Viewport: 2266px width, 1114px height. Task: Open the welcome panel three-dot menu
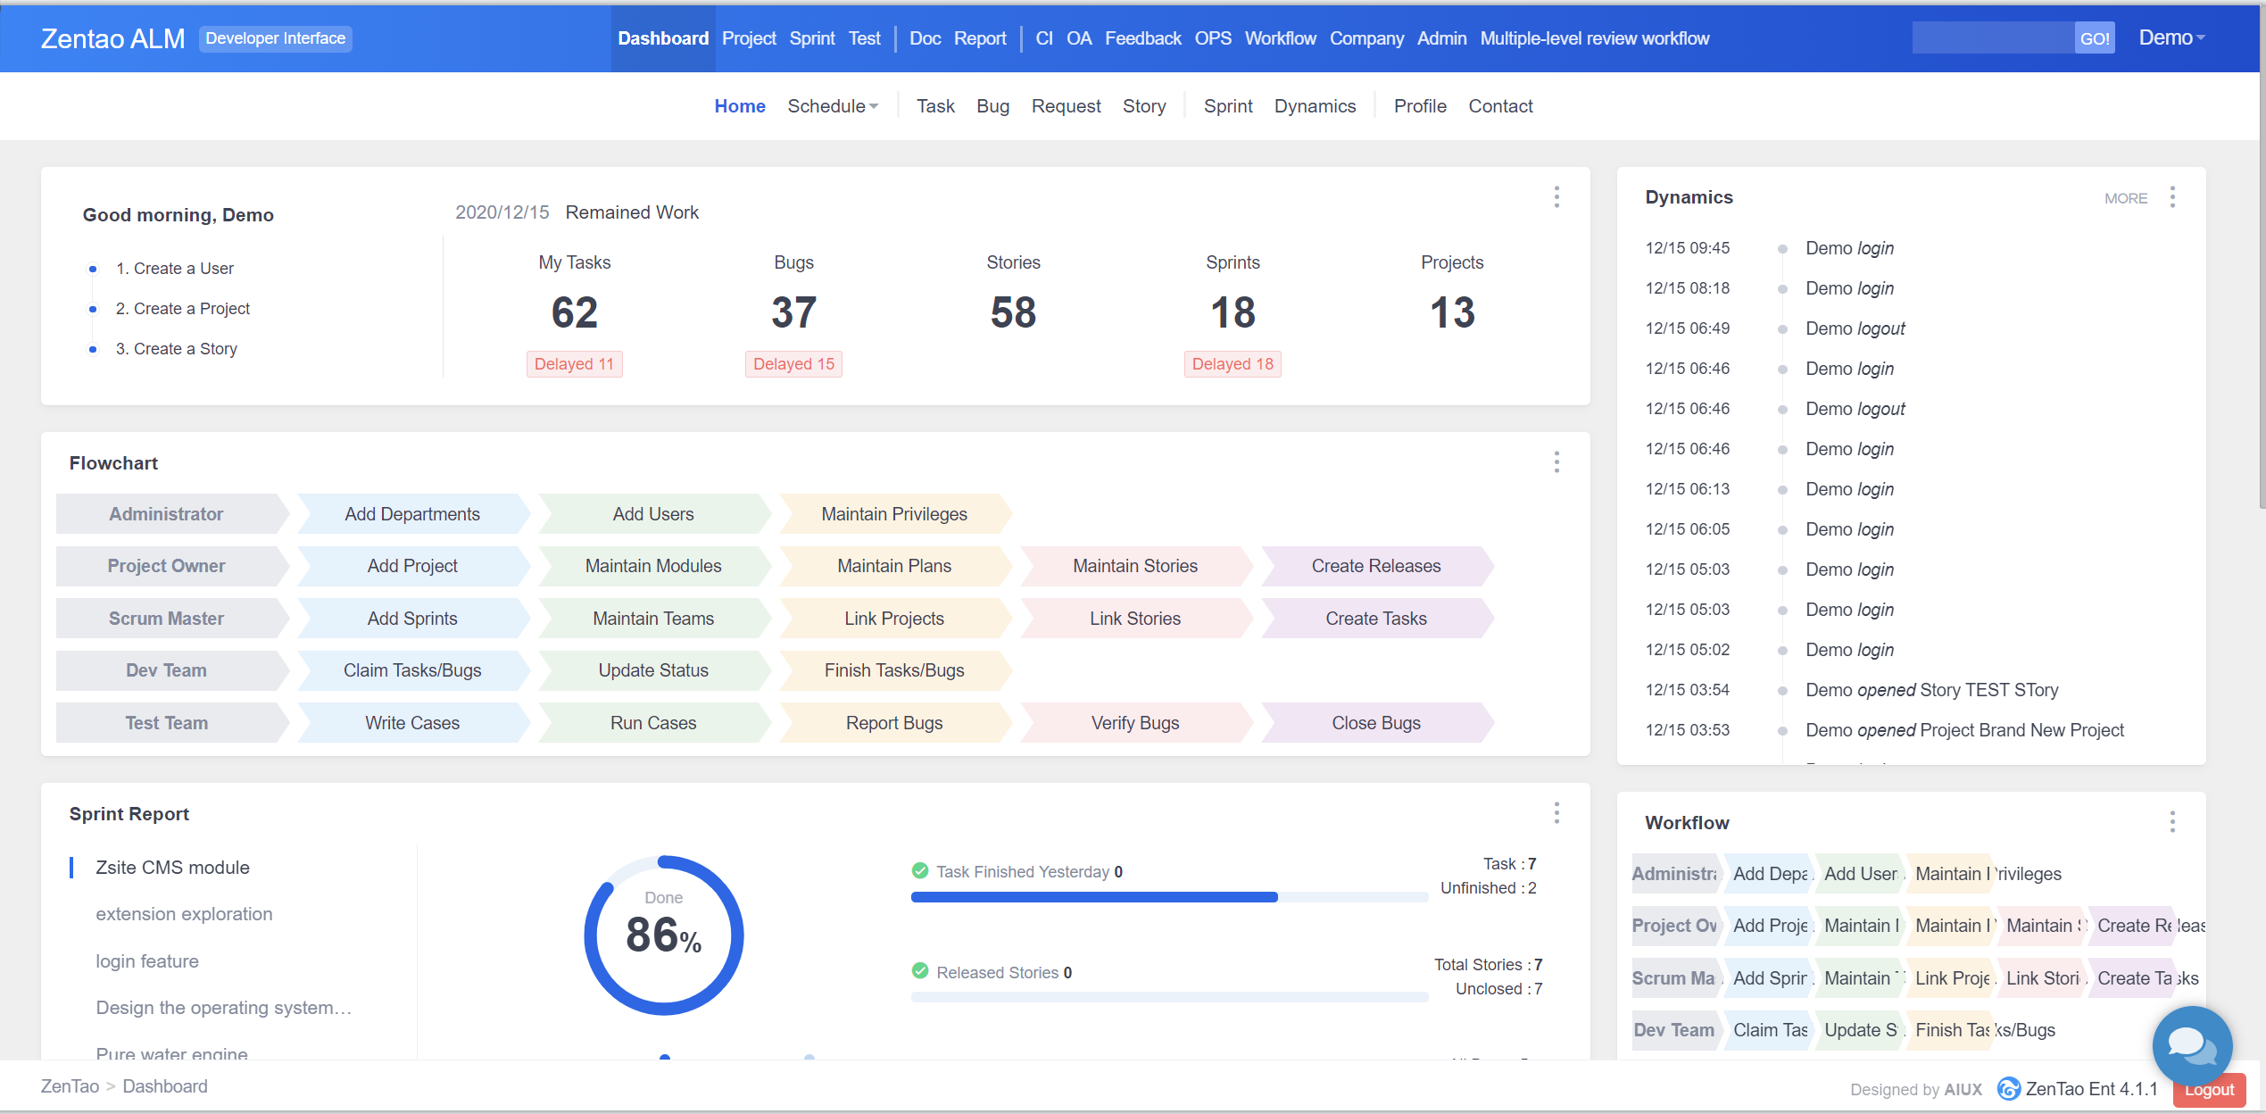tap(1556, 197)
